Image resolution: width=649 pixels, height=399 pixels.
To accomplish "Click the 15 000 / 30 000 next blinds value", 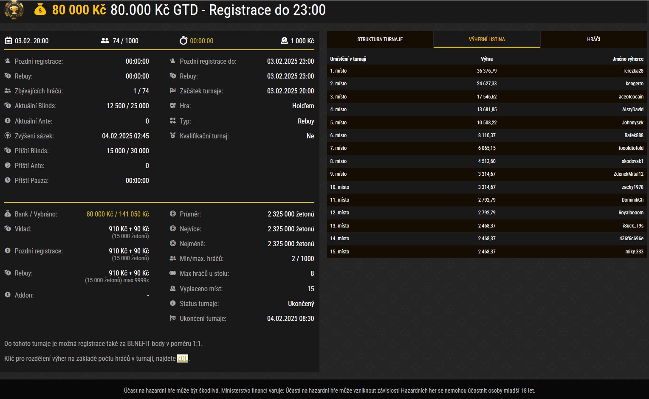I will 128,151.
